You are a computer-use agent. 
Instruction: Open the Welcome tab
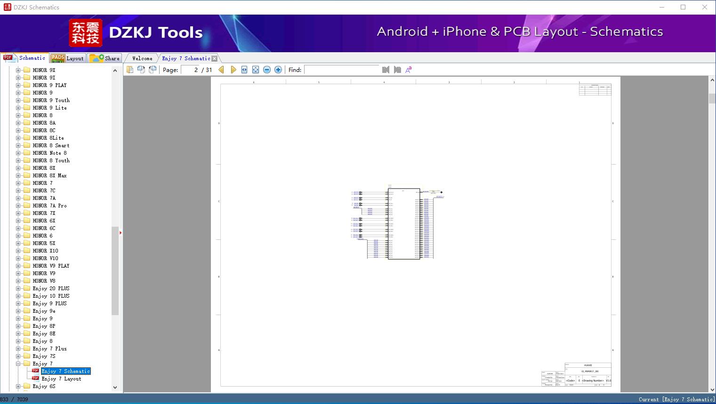click(x=142, y=58)
